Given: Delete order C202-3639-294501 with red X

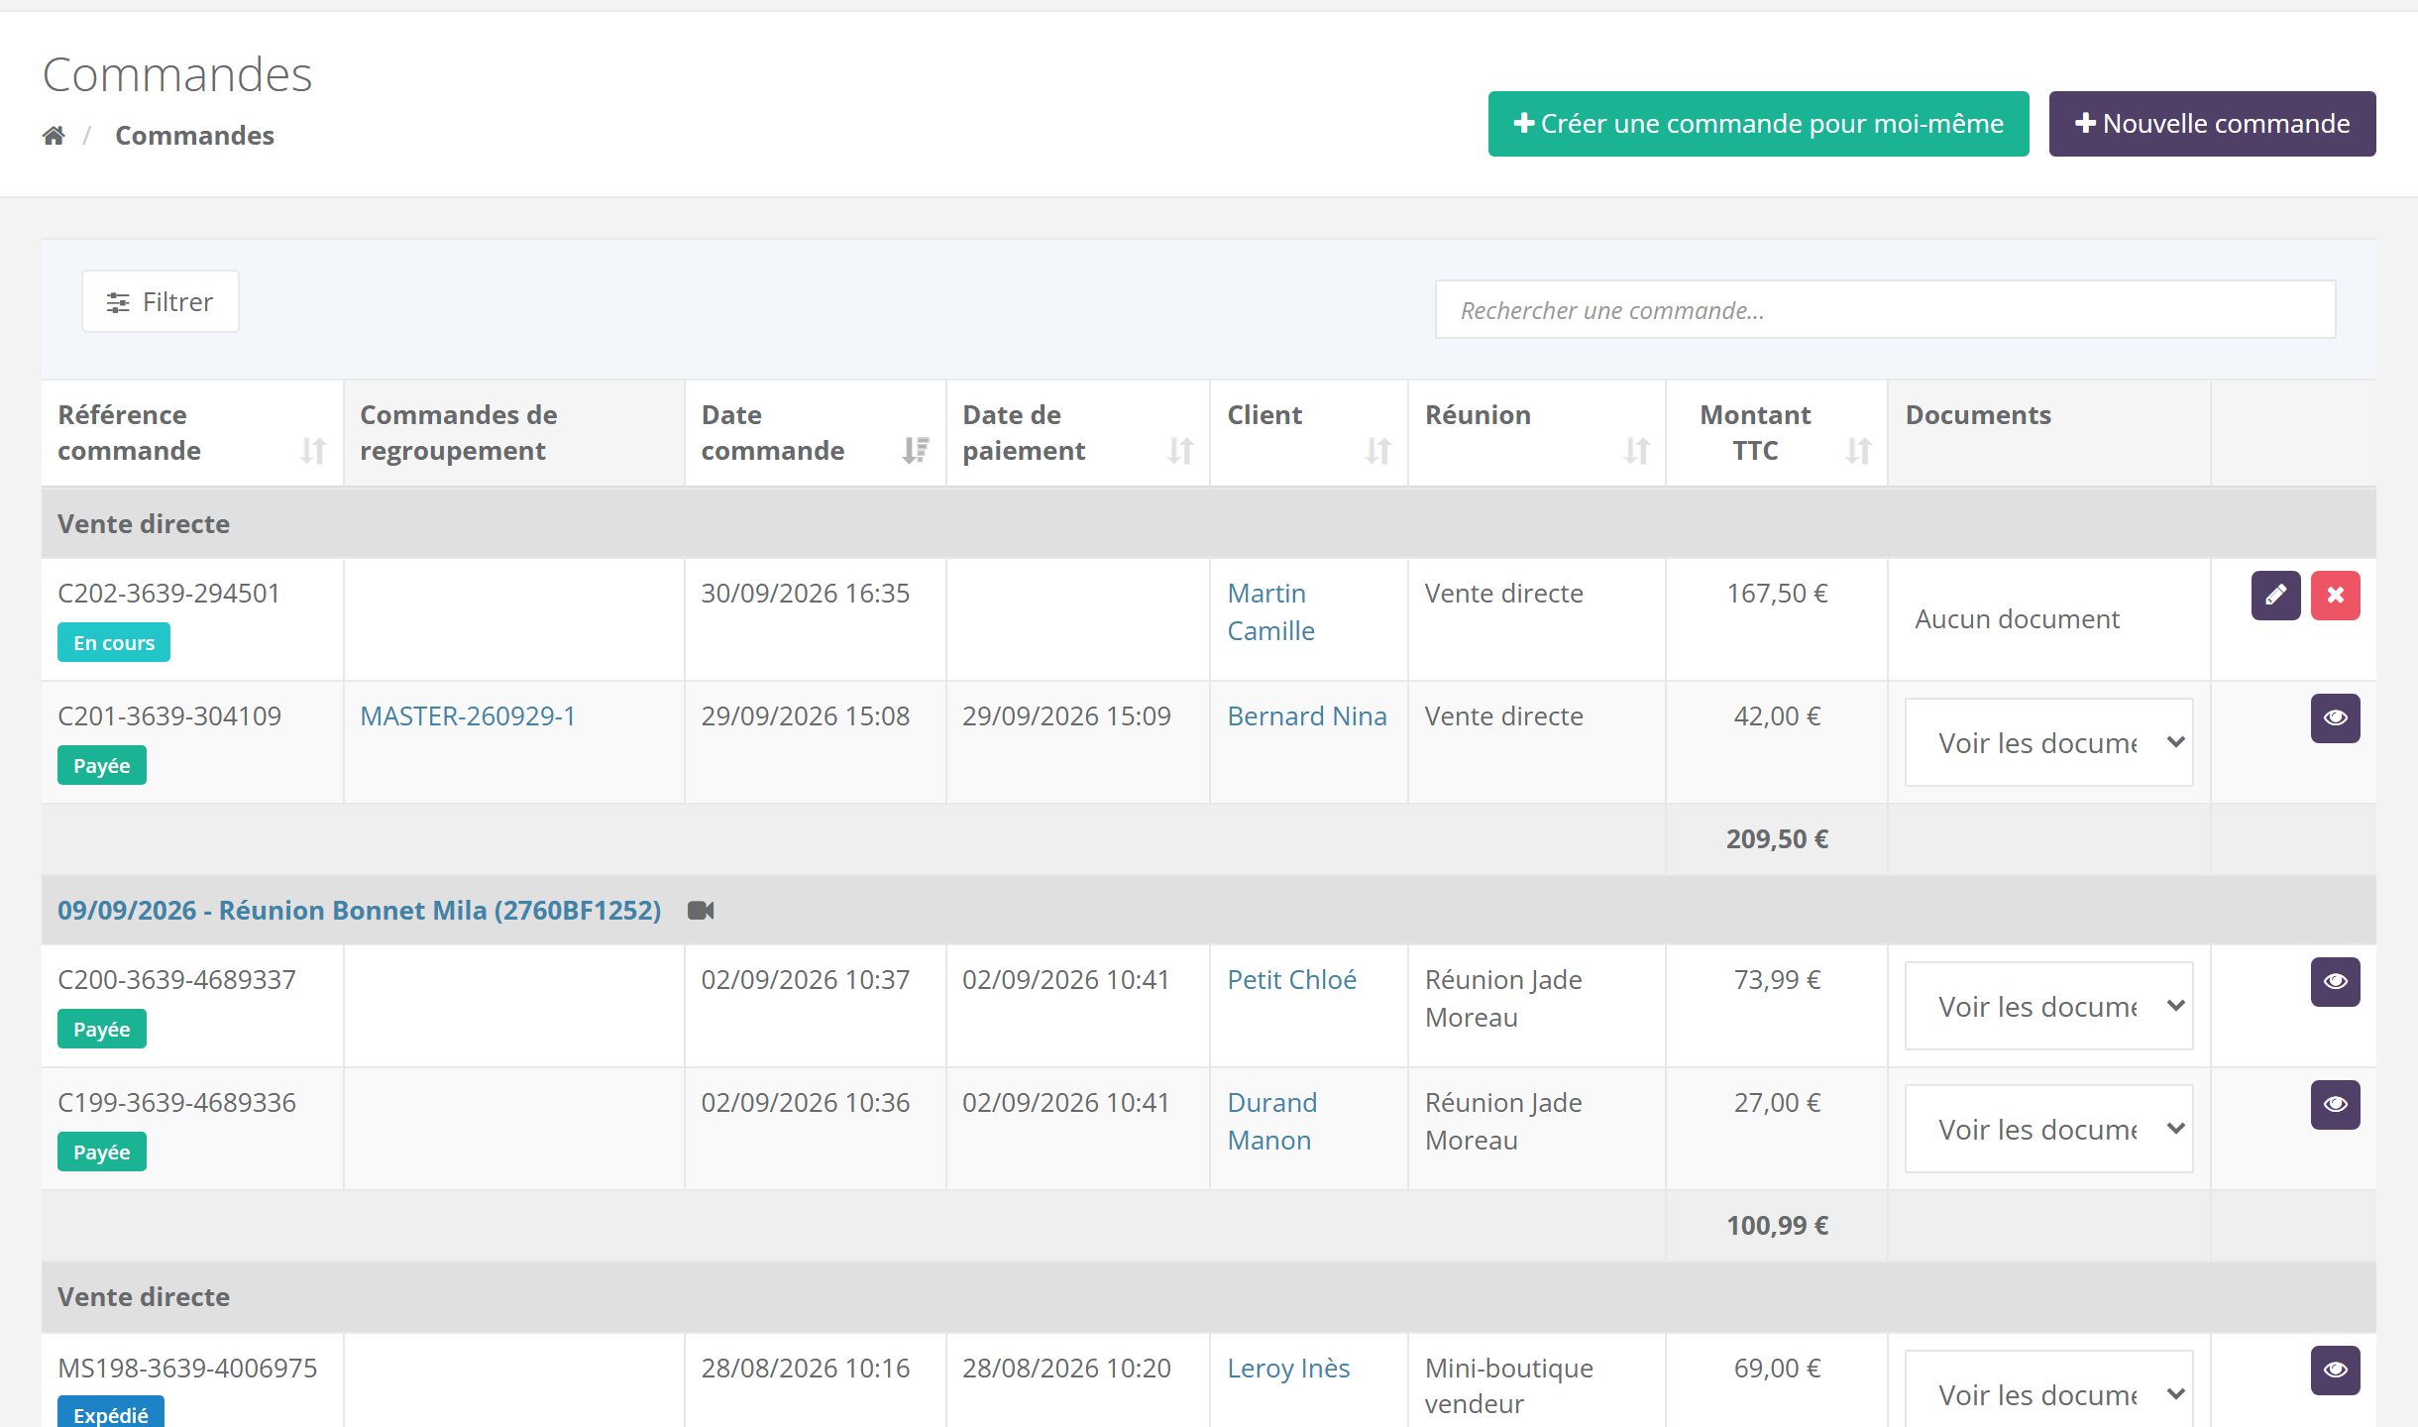Looking at the screenshot, I should pyautogui.click(x=2335, y=596).
